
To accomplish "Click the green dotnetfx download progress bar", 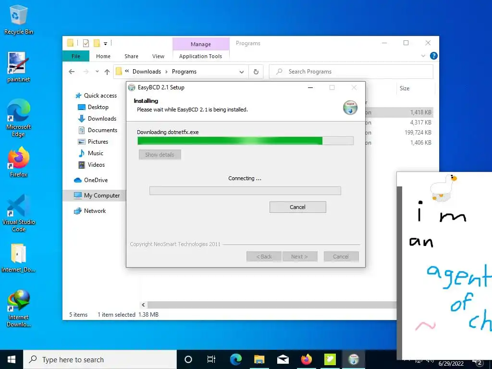I will point(246,141).
